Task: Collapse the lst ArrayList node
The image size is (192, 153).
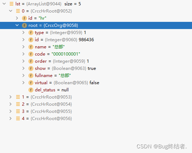Action: pyautogui.click(x=4, y=4)
